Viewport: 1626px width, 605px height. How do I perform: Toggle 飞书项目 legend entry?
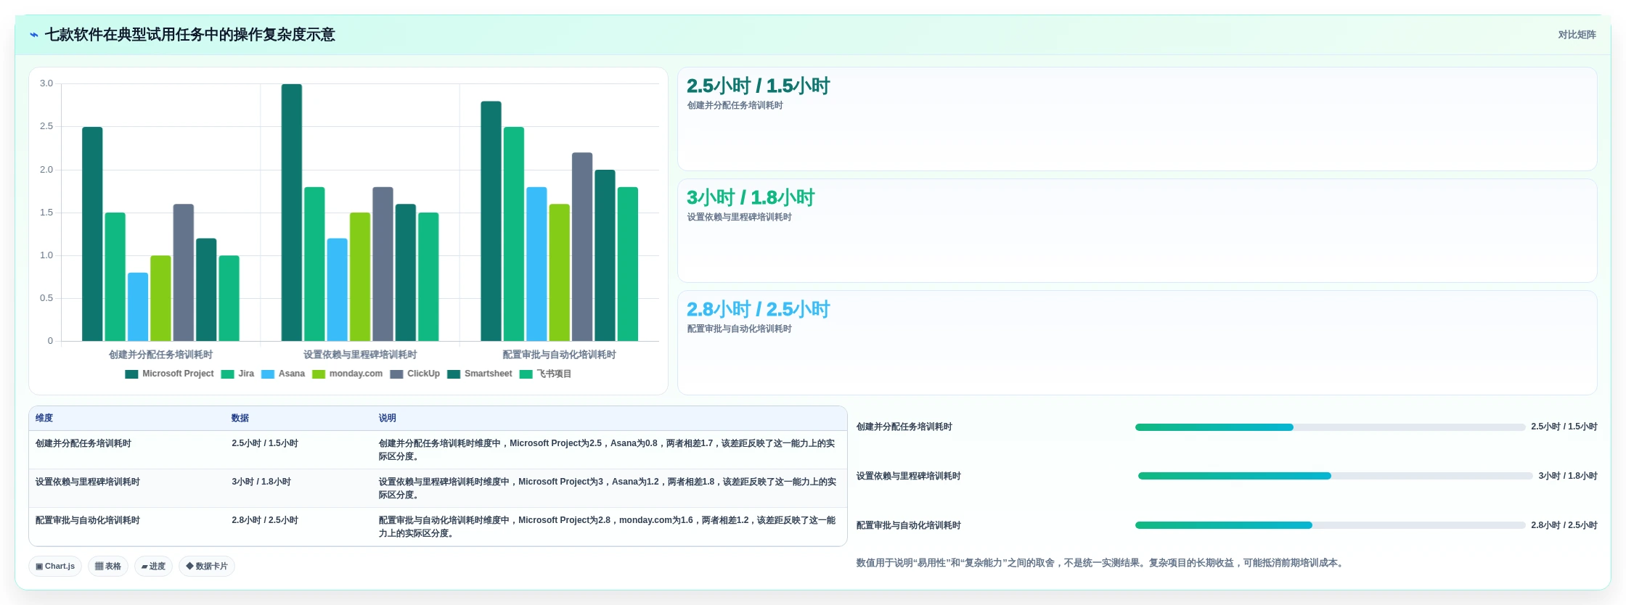(x=545, y=374)
